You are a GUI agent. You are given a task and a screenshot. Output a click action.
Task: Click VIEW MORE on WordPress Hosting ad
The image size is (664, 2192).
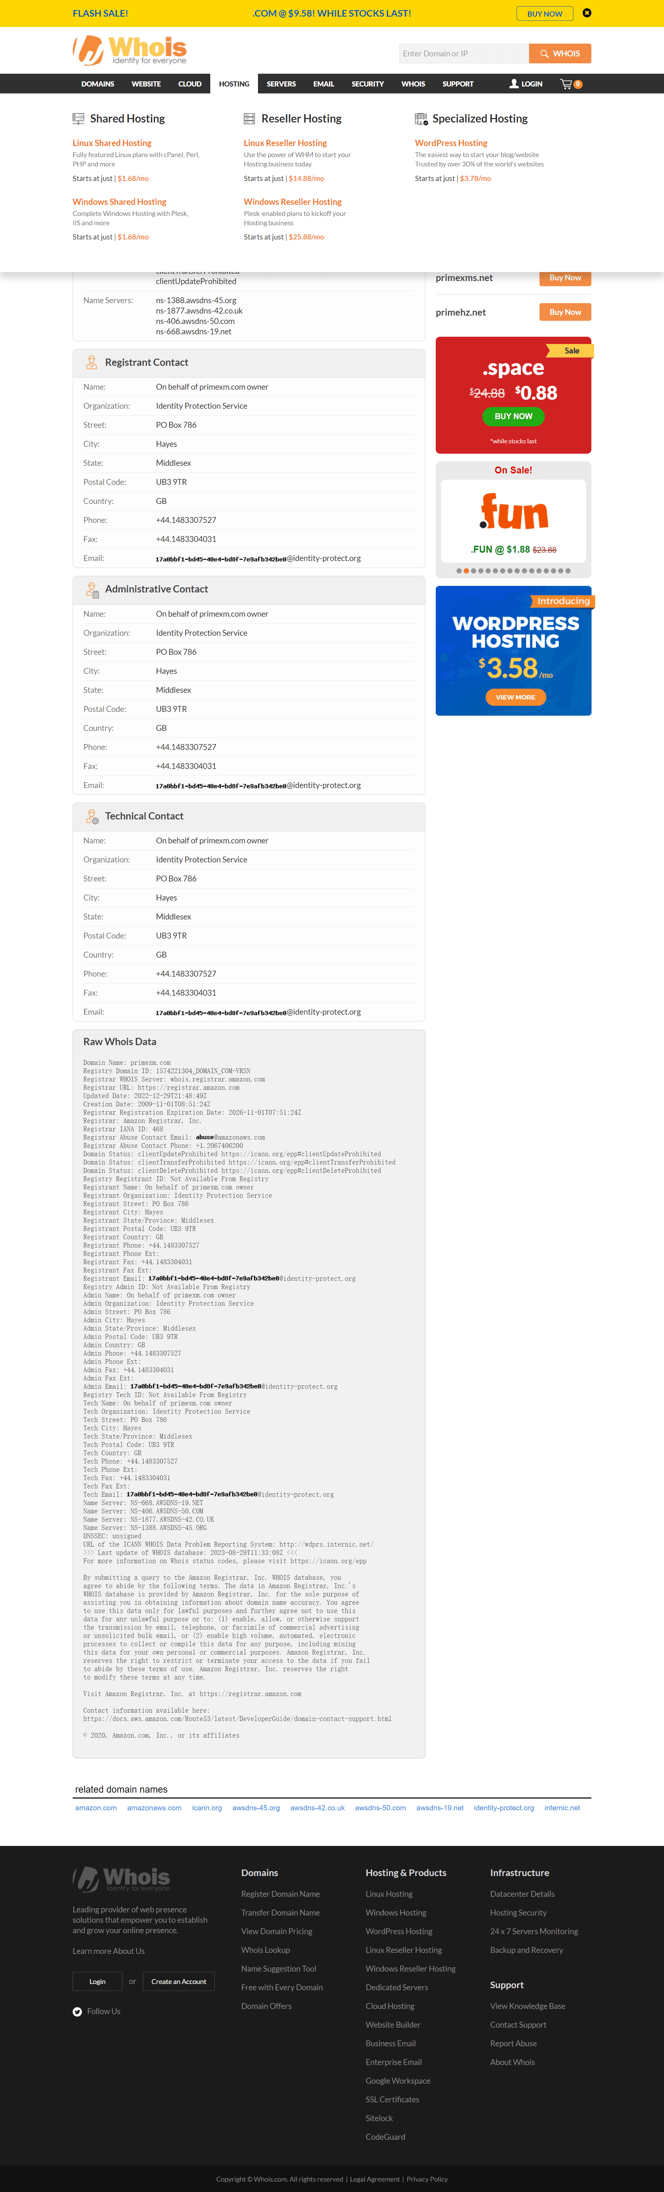515,697
